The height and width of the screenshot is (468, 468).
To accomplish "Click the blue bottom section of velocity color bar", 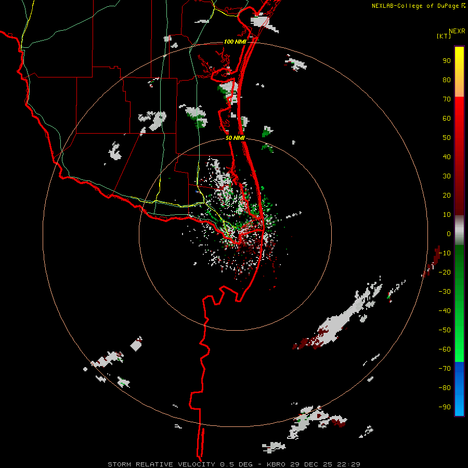I will [x=459, y=388].
